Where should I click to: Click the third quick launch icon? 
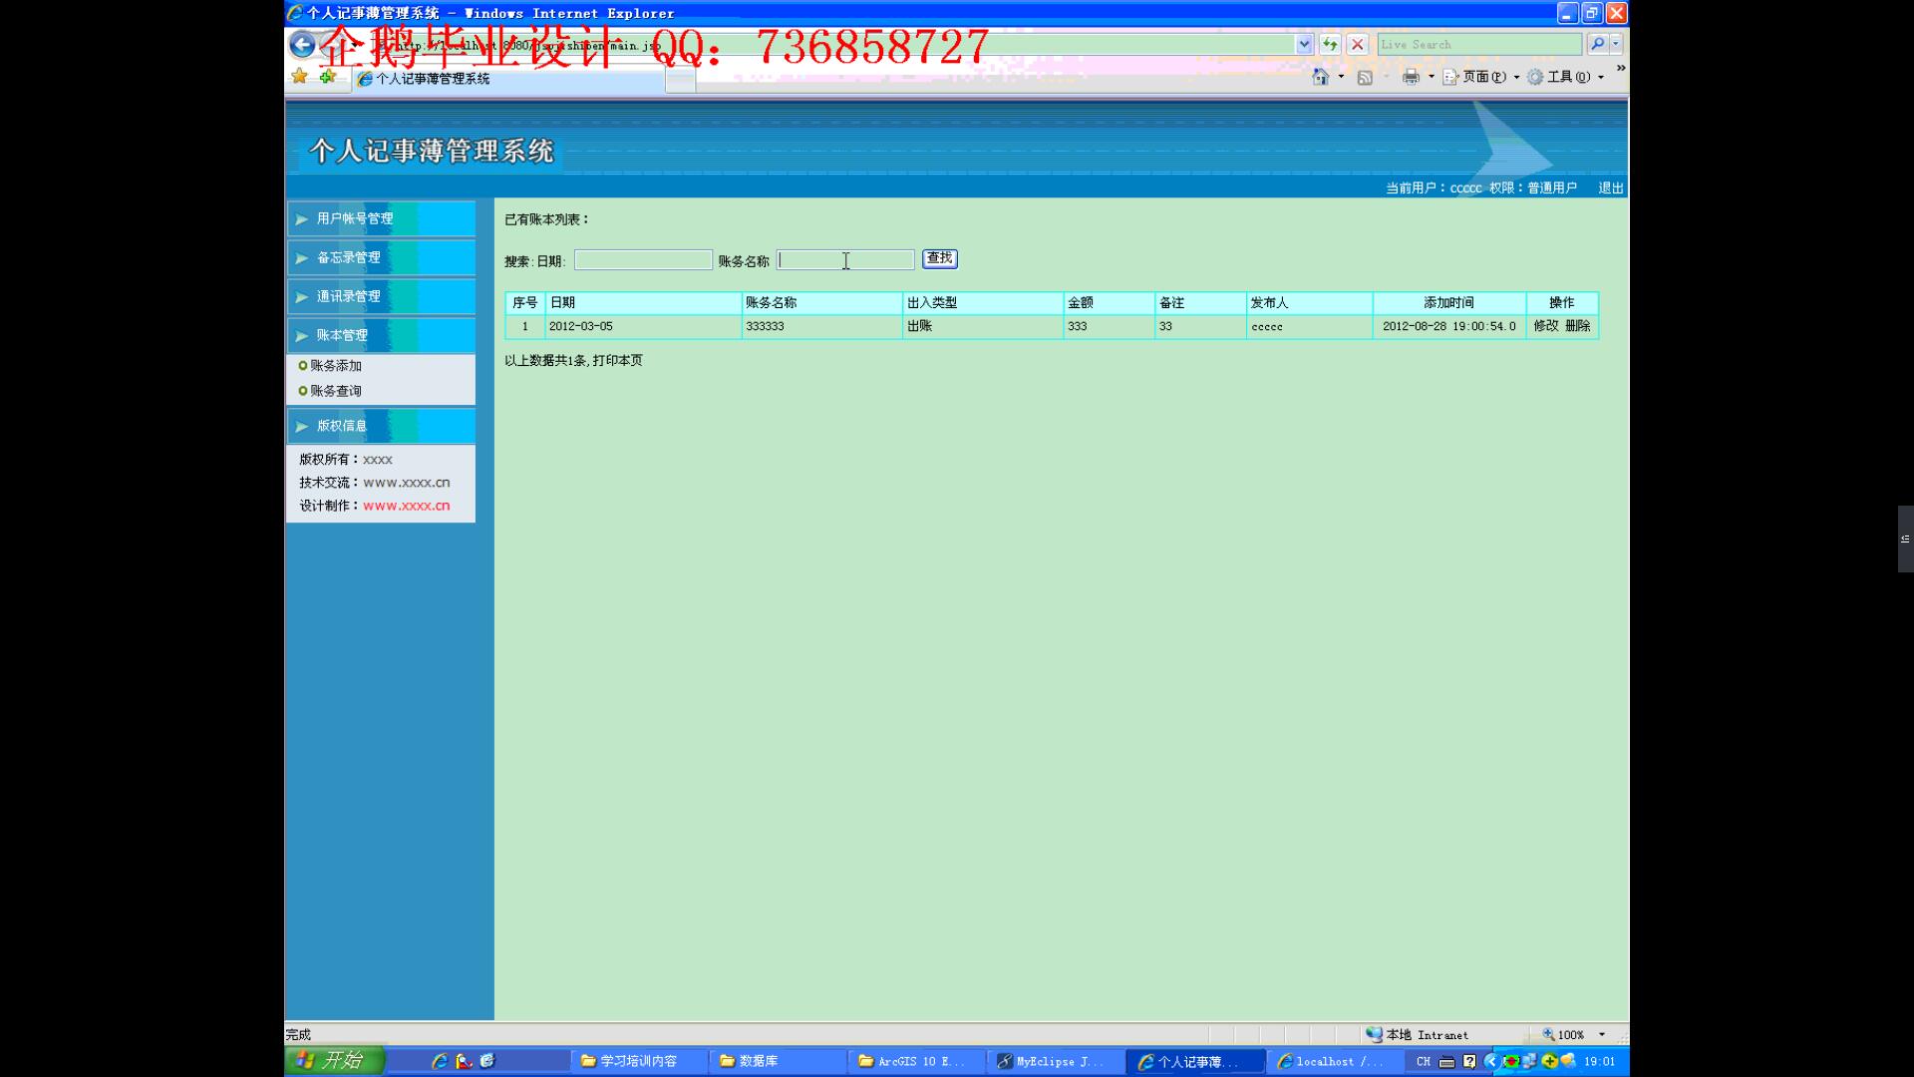487,1061
